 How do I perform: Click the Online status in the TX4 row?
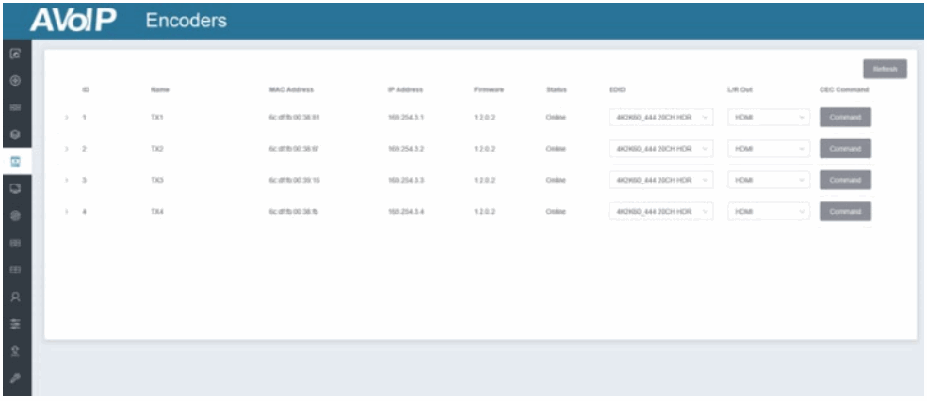556,212
